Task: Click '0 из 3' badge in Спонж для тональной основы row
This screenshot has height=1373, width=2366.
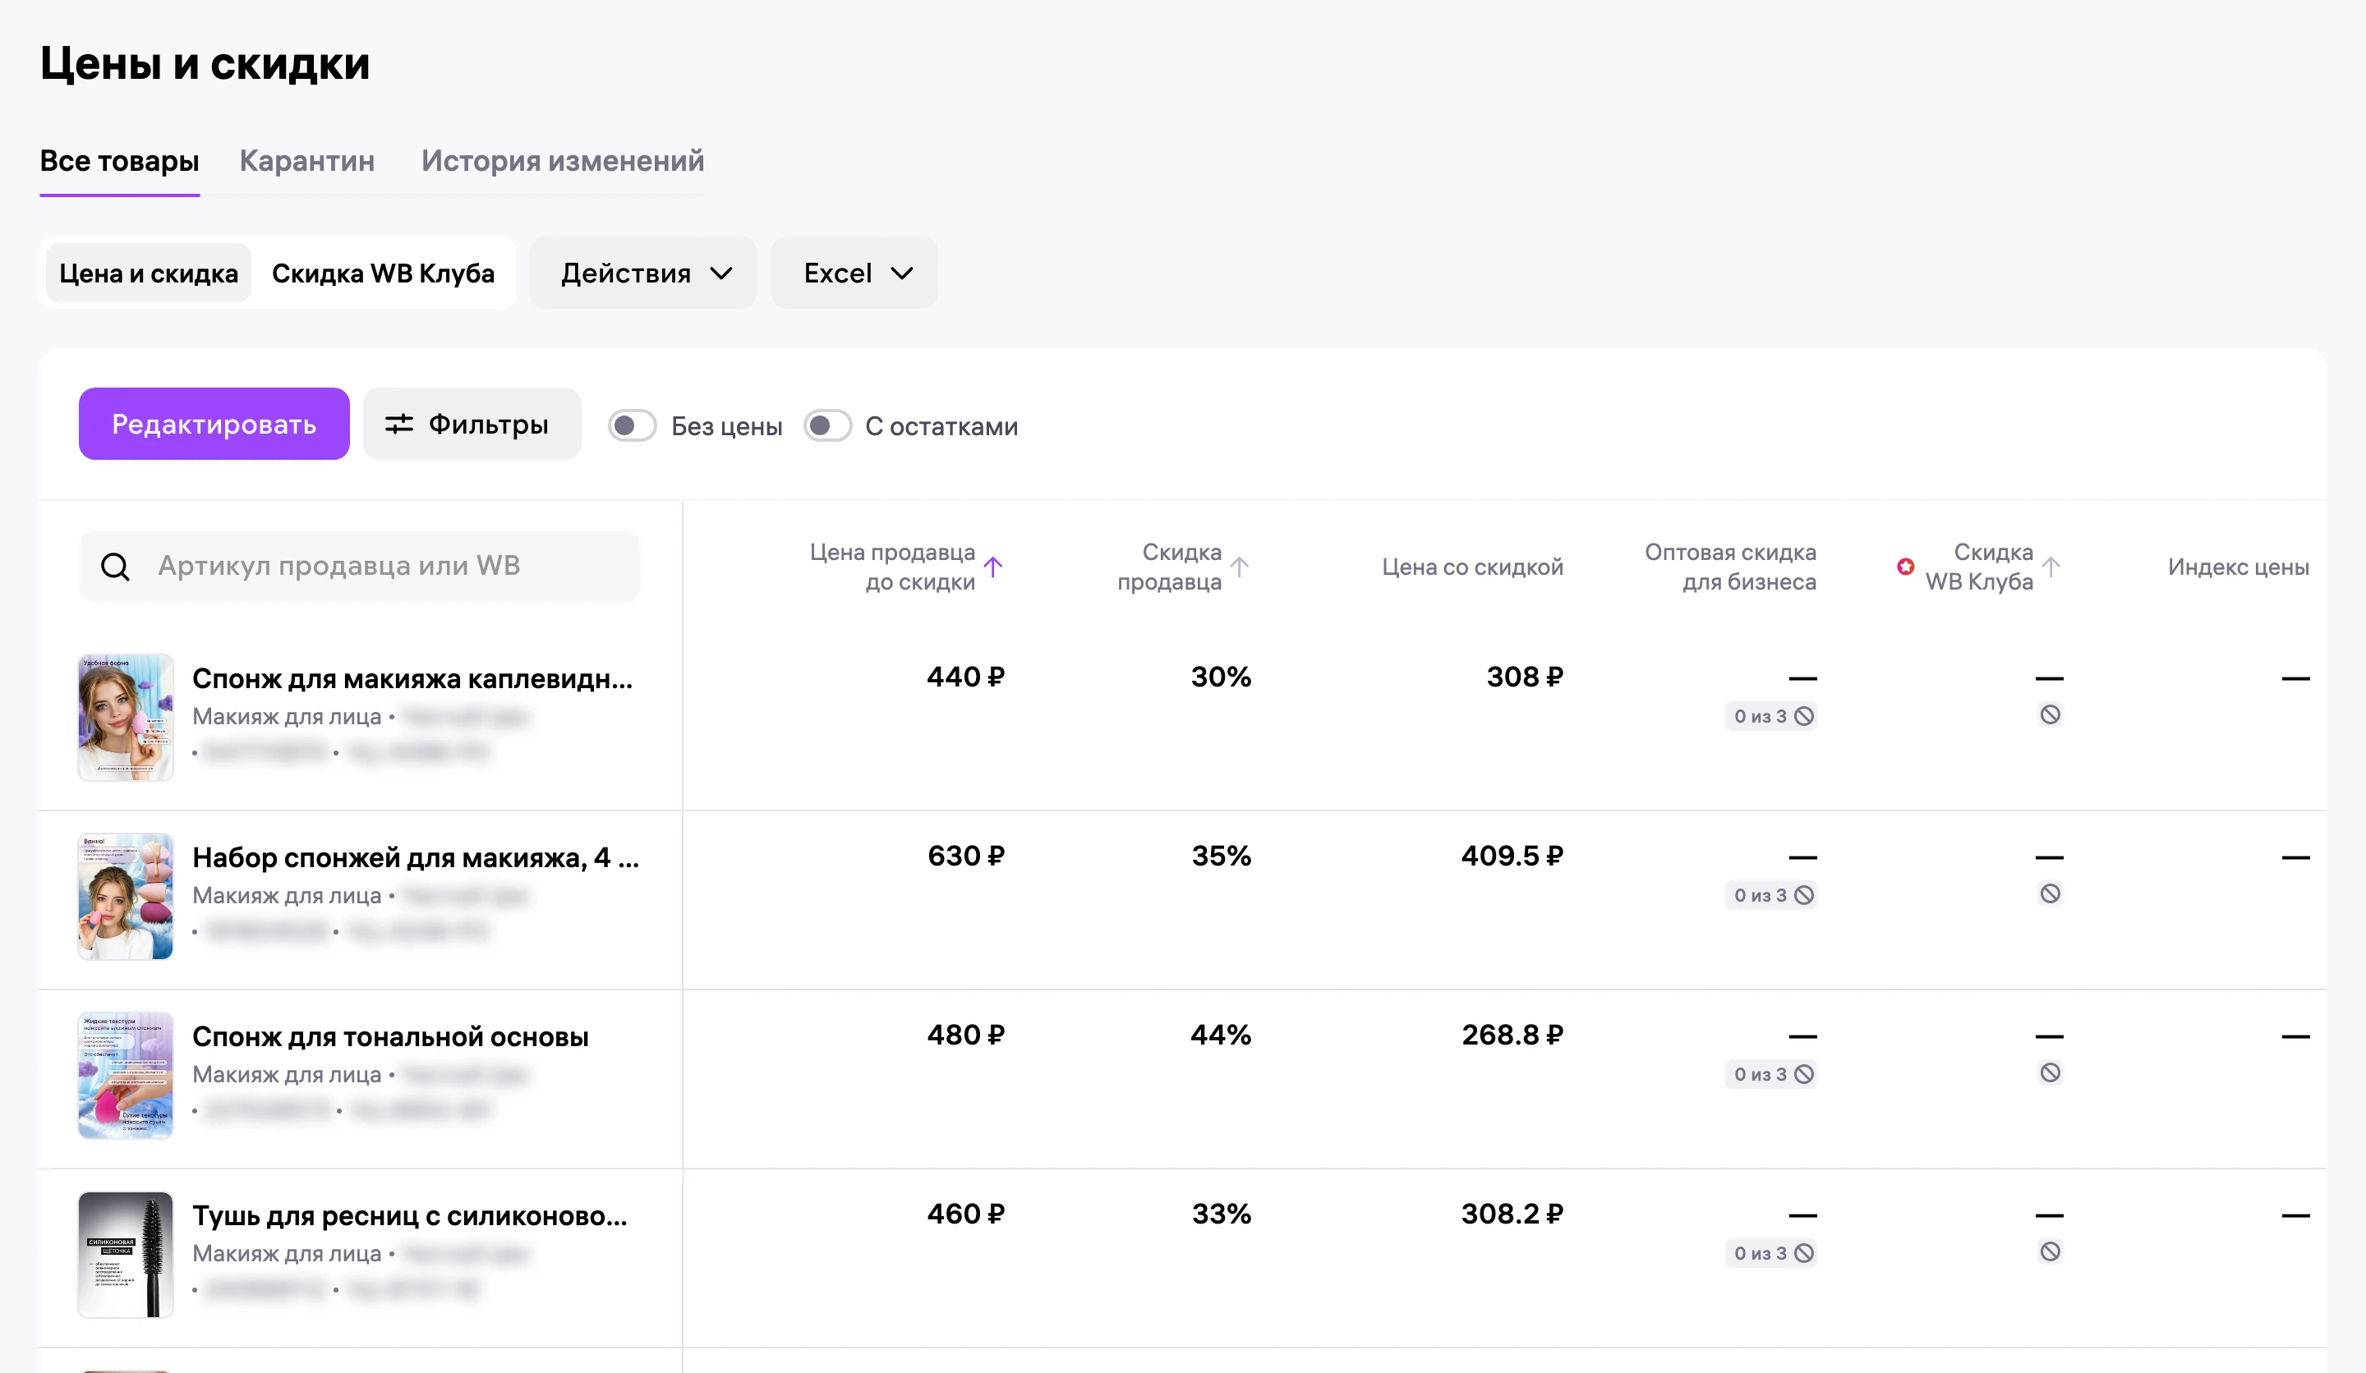Action: click(x=1772, y=1073)
